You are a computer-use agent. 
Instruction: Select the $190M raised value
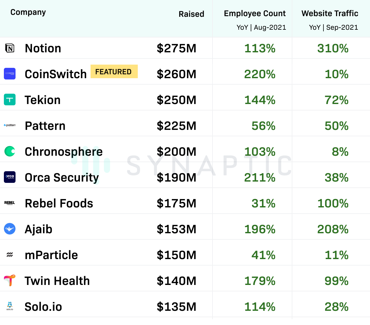click(x=177, y=178)
